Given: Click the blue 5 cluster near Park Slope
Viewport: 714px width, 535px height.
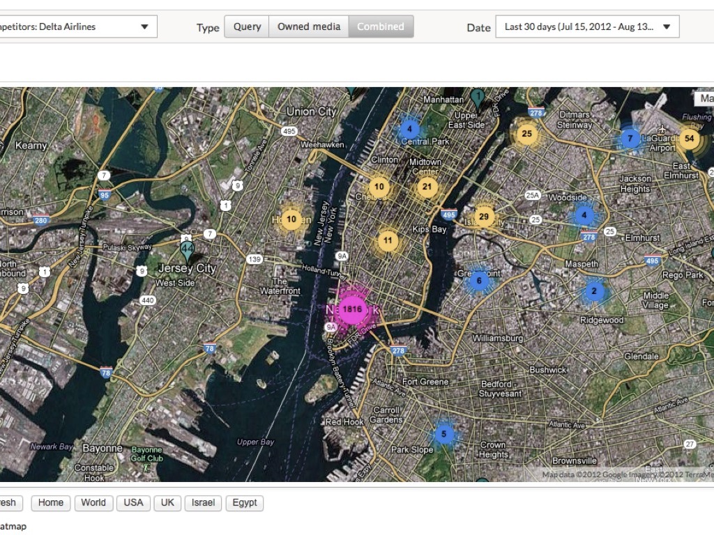Looking at the screenshot, I should pos(443,435).
